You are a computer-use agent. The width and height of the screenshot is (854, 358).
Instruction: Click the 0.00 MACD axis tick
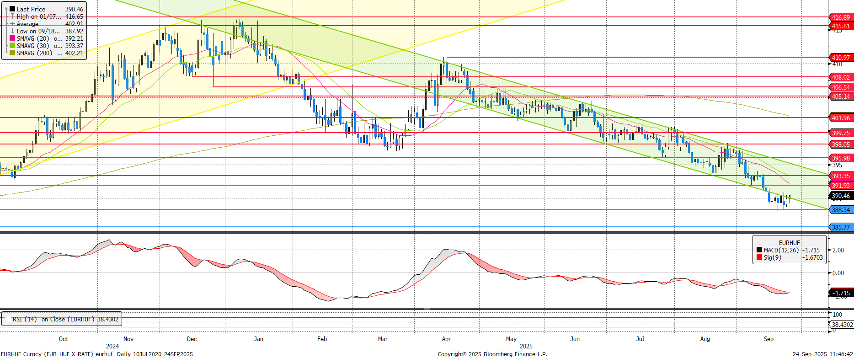(x=838, y=273)
